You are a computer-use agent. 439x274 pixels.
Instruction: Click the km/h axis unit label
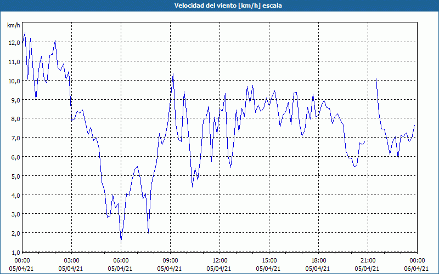[14, 25]
